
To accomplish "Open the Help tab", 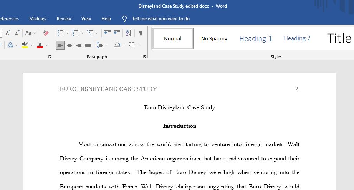I will point(106,19).
